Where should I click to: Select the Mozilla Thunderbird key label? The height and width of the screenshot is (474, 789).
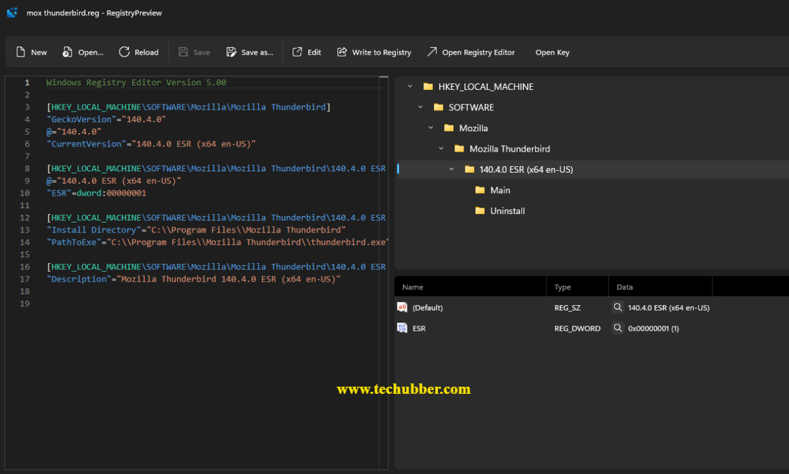pos(510,149)
